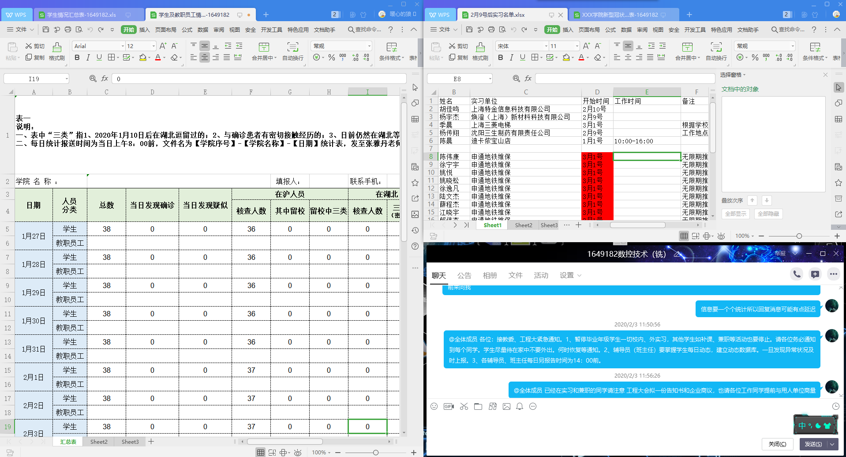
Task: Click Cut (剪切) in left window
Action: tap(35, 46)
